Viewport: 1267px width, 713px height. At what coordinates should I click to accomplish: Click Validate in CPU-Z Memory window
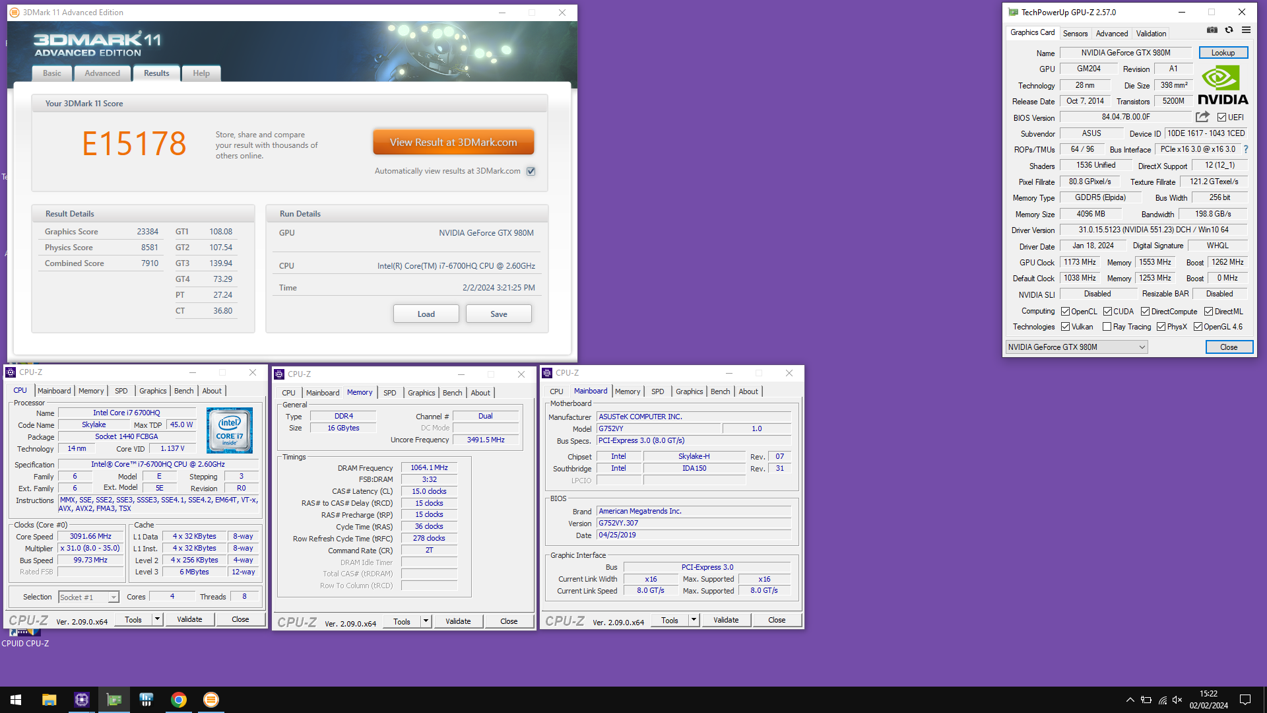coord(458,621)
